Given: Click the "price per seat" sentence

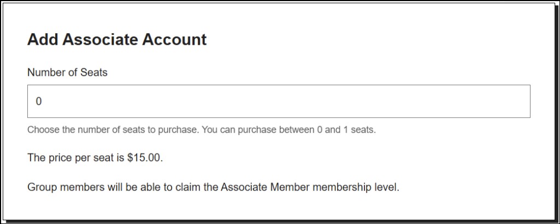Looking at the screenshot, I should coord(95,158).
